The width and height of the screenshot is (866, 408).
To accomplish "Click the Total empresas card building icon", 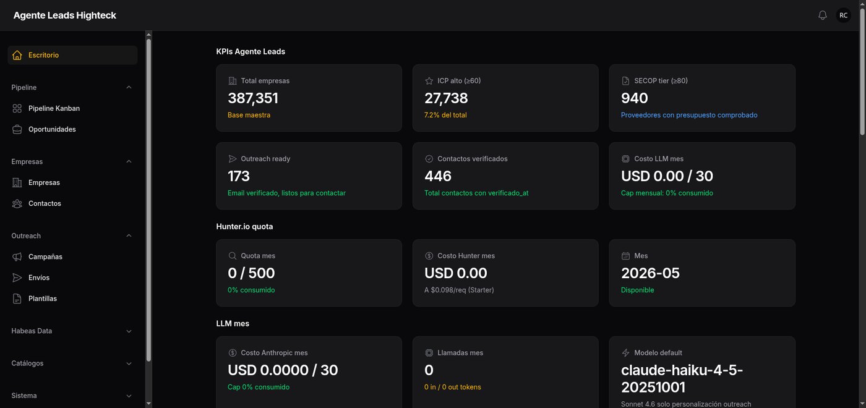I will pyautogui.click(x=233, y=81).
